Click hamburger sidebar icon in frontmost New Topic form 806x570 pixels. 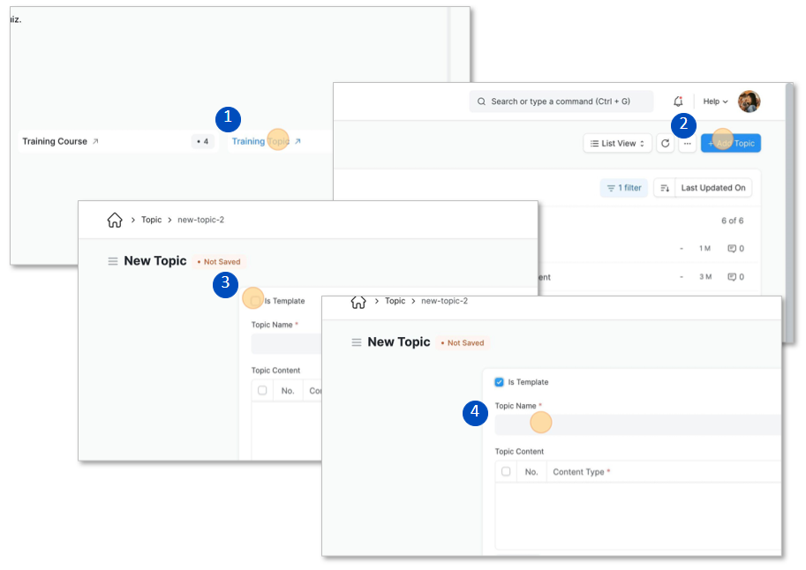(356, 342)
